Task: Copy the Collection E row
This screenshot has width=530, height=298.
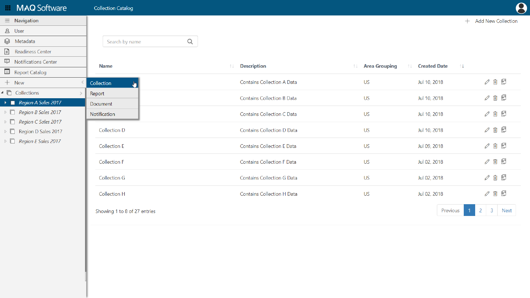Action: 504,146
